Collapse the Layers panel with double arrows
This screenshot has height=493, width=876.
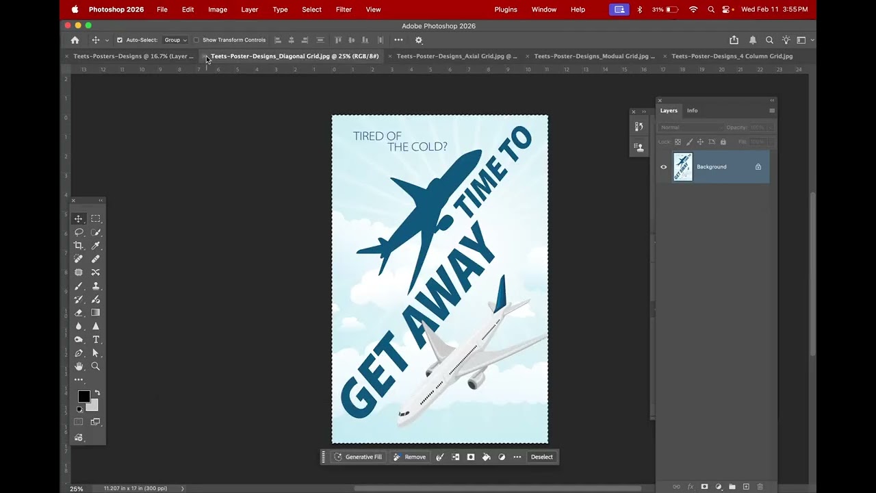pyautogui.click(x=772, y=101)
